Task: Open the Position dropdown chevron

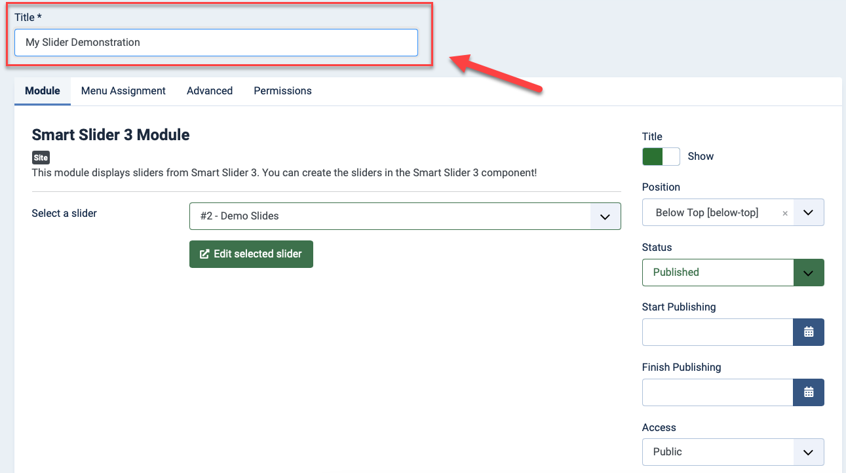Action: tap(809, 213)
